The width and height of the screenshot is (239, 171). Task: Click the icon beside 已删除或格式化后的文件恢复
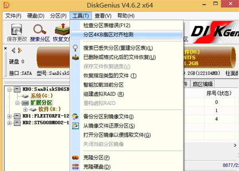[75, 57]
